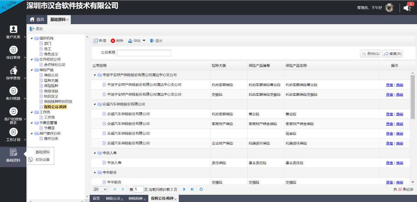Click 编辑 in the 雇主责任险 row
The width and height of the screenshot is (417, 202).
(399, 163)
